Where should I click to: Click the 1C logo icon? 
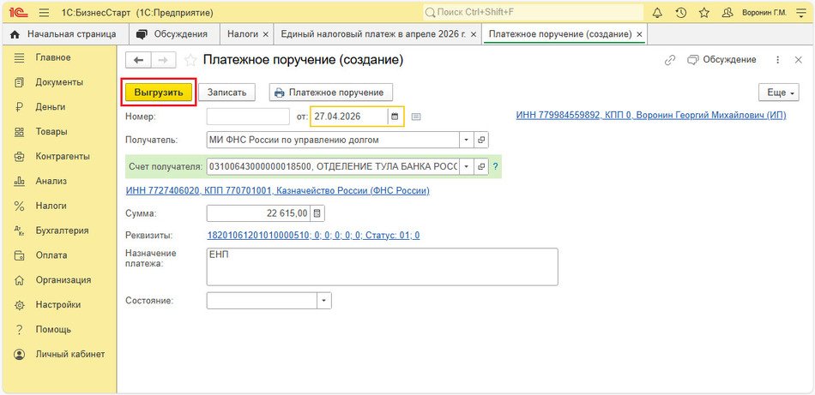click(18, 13)
